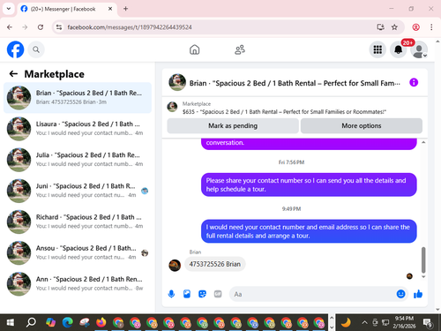441x331 pixels.
Task: Click browser back button
Action: (10, 27)
